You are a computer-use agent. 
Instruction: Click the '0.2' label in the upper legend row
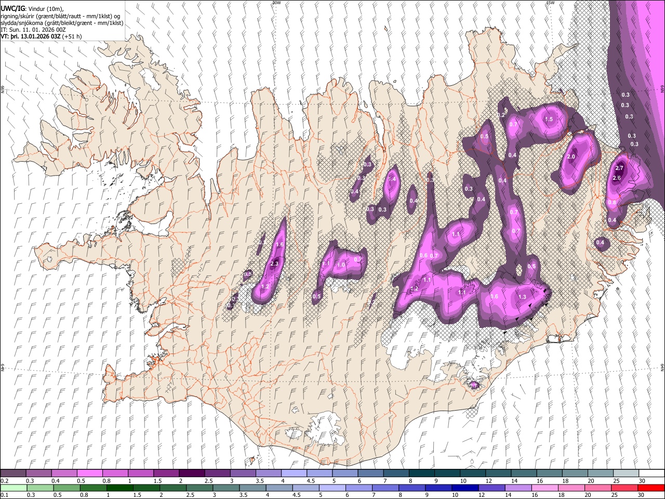click(x=4, y=481)
